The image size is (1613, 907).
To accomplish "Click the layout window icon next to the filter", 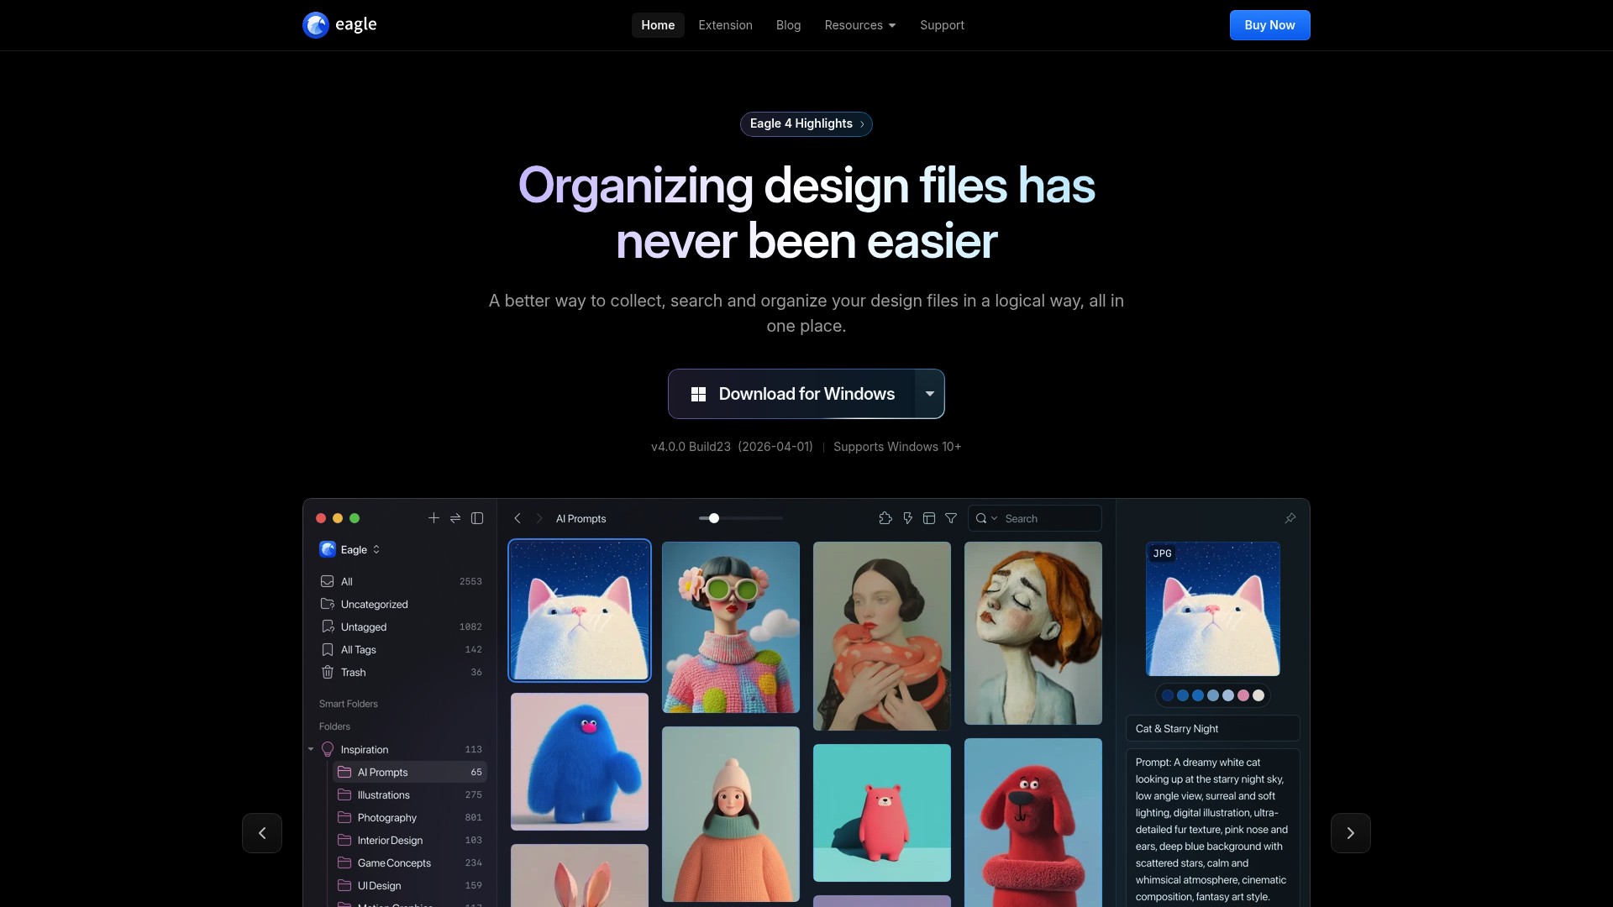I will [929, 519].
